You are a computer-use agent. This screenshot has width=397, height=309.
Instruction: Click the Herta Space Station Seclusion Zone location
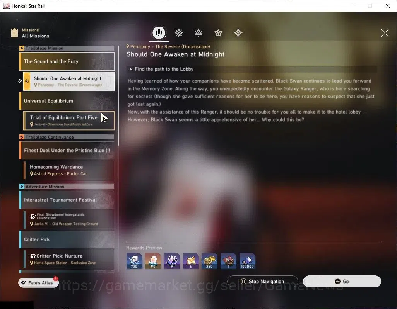[x=63, y=263]
